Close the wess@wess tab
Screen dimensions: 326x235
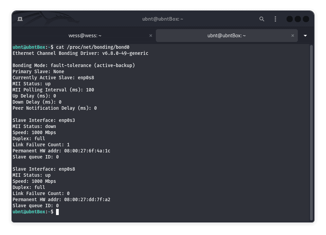(x=151, y=36)
